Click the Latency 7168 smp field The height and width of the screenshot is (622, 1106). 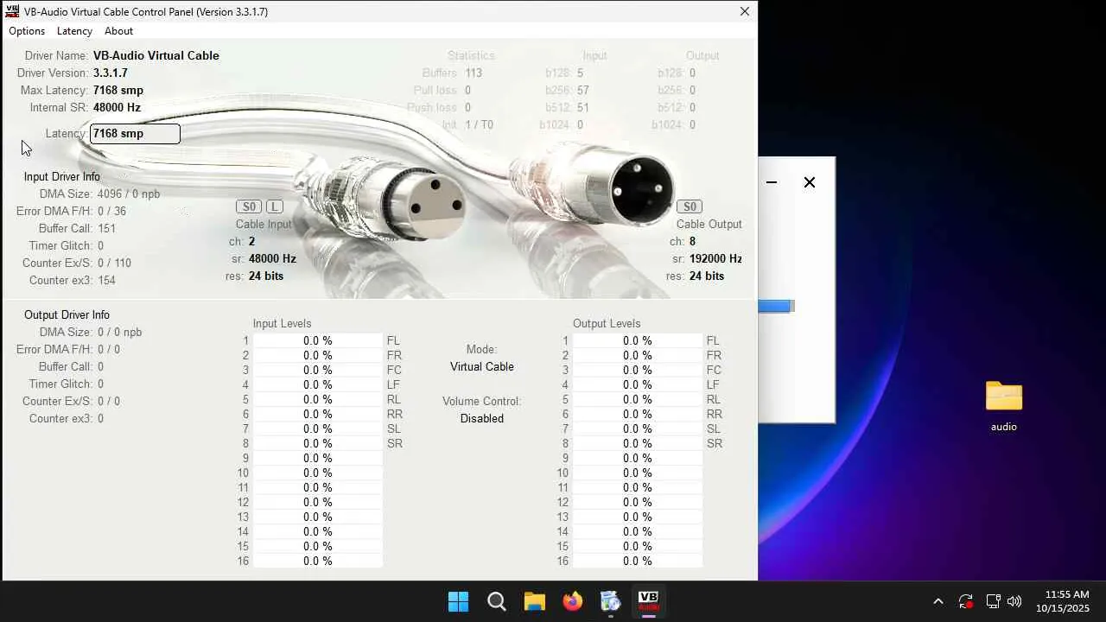pos(135,134)
